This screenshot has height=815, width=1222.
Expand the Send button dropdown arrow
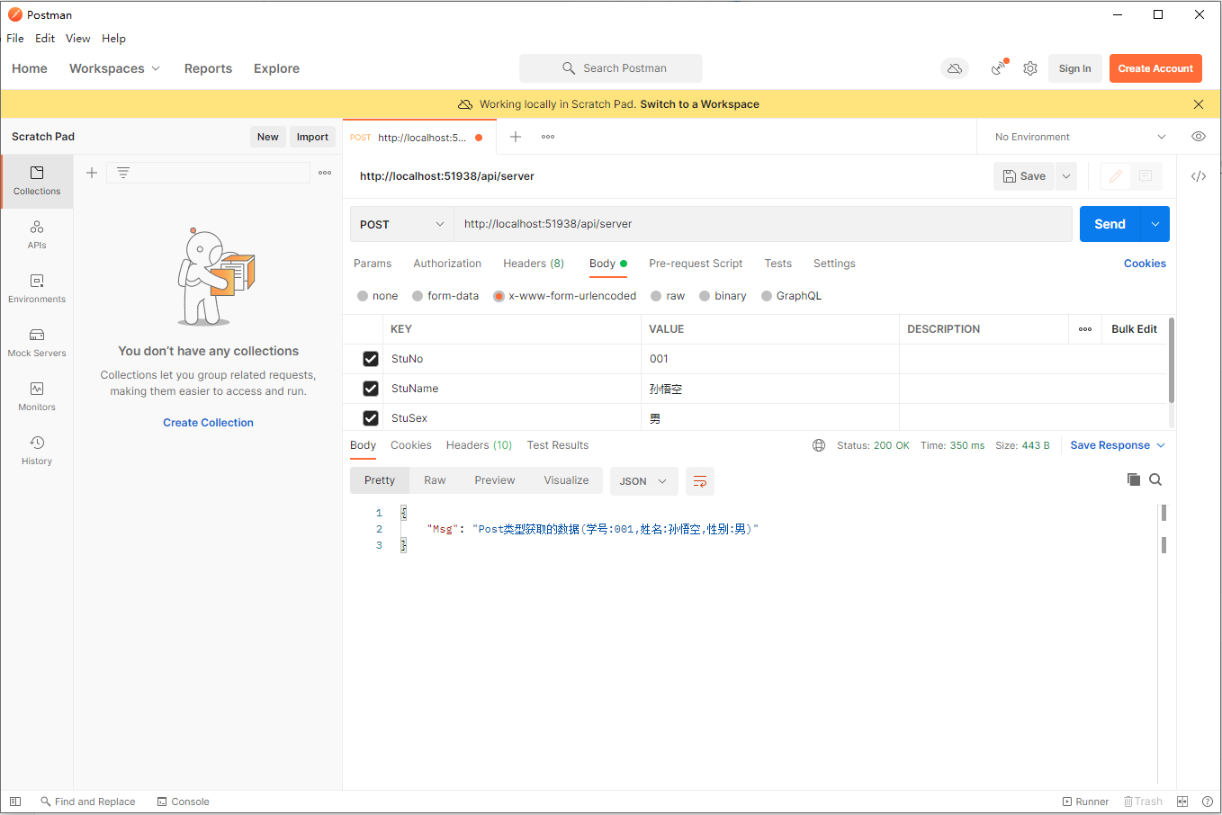pyautogui.click(x=1155, y=224)
